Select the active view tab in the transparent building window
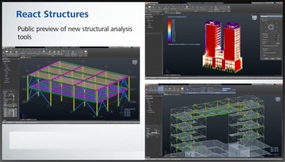The width and height of the screenshot is (285, 162). tap(166, 94)
